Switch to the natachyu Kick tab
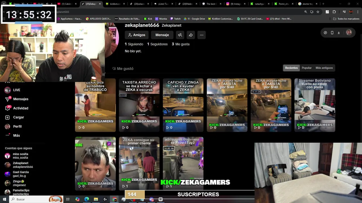This screenshot has height=203, width=362. coord(260,4)
